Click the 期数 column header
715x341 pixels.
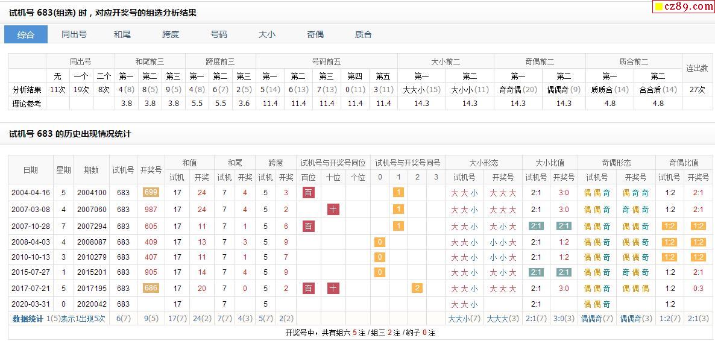tap(92, 170)
